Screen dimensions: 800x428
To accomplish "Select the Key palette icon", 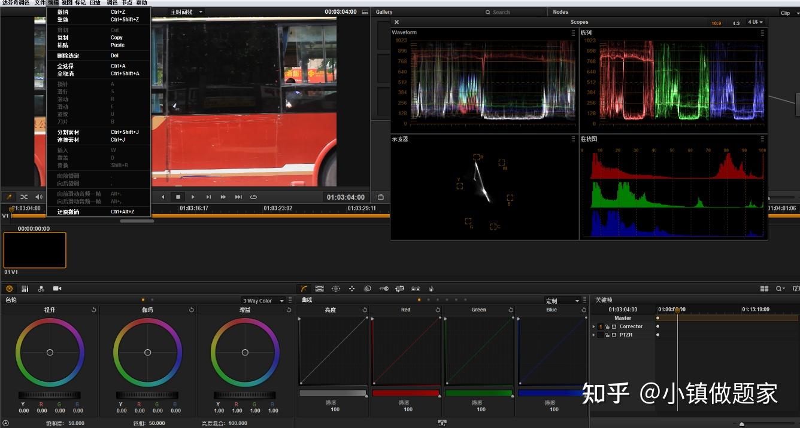I will click(383, 289).
